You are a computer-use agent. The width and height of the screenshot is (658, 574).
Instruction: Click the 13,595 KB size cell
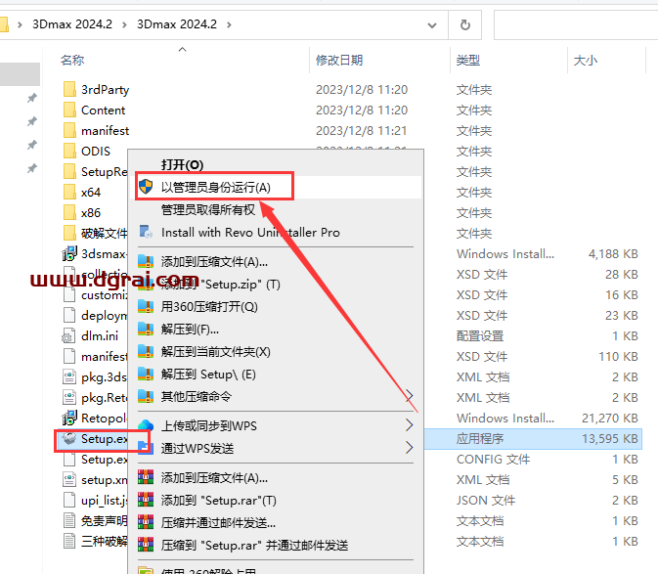point(610,438)
